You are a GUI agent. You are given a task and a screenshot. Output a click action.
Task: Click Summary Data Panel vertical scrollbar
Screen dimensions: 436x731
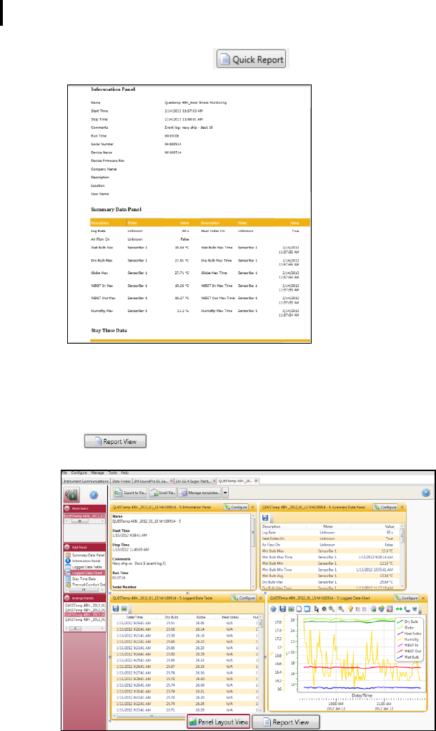[x=402, y=555]
